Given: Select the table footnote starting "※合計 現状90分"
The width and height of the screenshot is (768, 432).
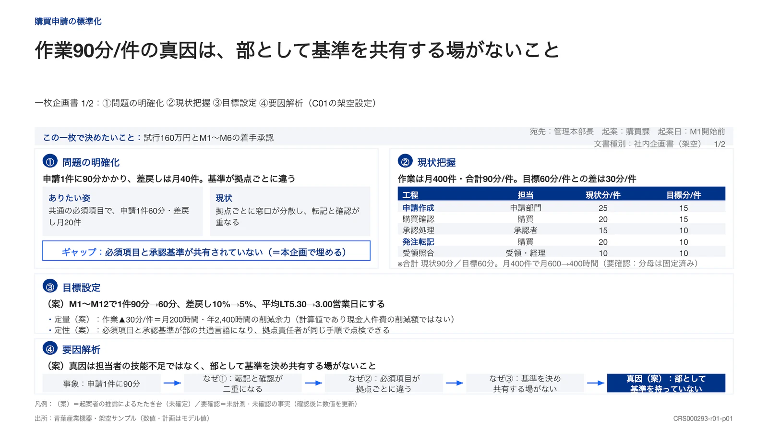Looking at the screenshot, I should 548,264.
